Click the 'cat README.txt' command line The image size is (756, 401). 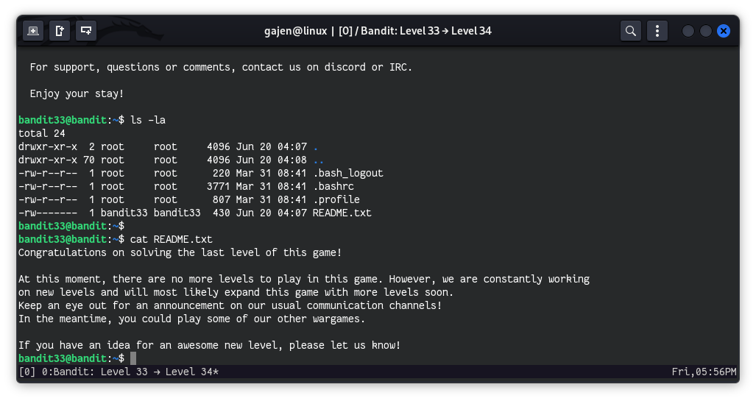tap(171, 239)
